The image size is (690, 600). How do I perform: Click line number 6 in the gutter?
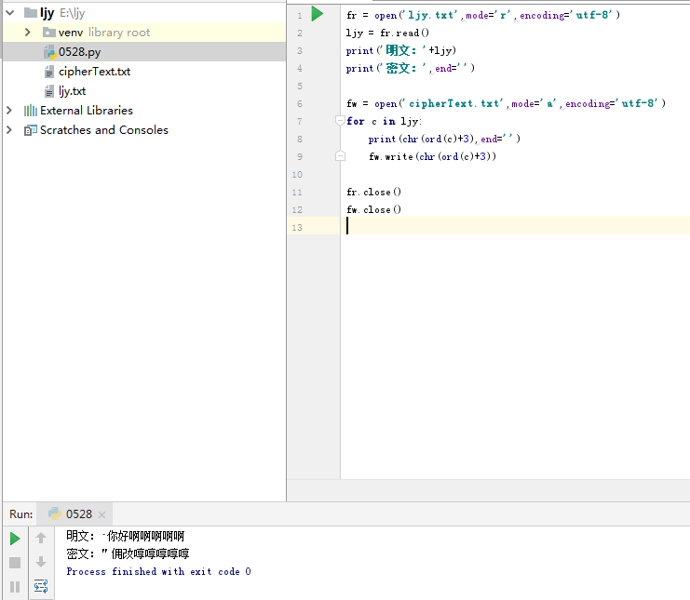point(298,103)
